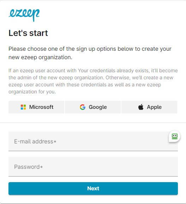
Task: Select the Apple sign up button
Action: click(149, 107)
